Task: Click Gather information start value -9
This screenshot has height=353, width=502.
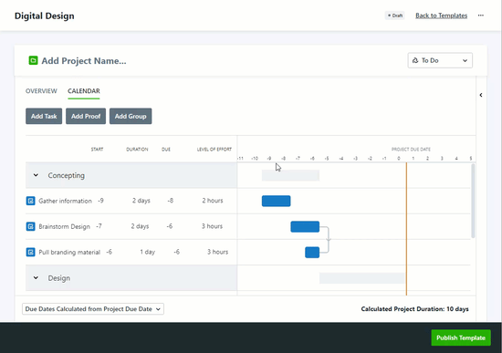Action: 100,201
